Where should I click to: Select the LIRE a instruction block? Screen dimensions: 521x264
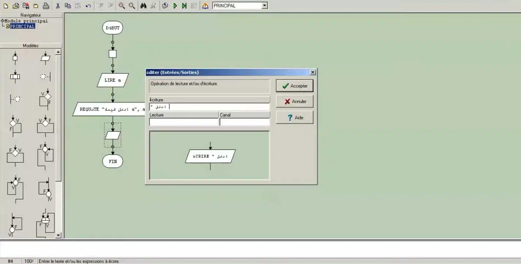pos(113,80)
